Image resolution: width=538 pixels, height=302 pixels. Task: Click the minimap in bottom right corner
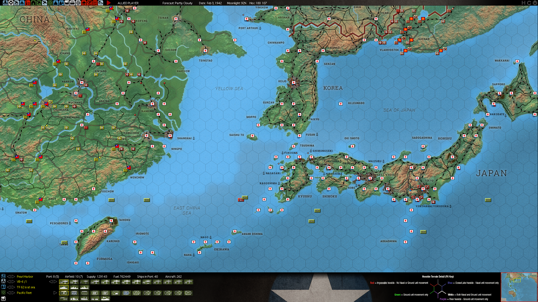519,287
